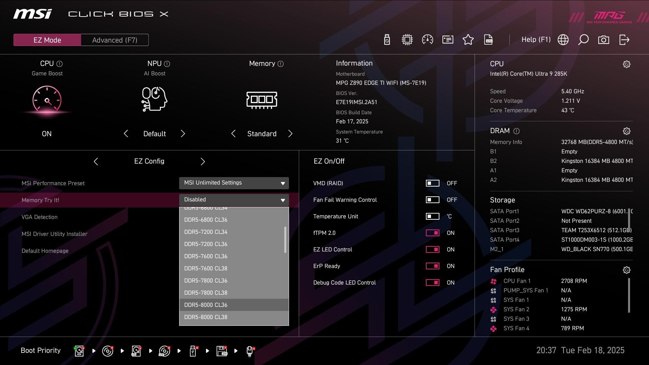Click MSI Driver Utility Installer setting
The height and width of the screenshot is (365, 649).
tap(54, 234)
